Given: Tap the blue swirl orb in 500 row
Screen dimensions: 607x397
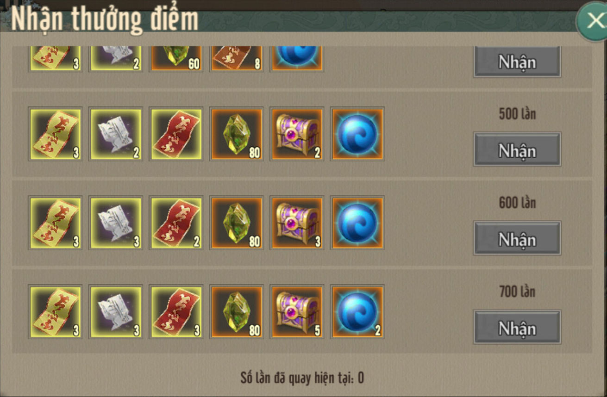Looking at the screenshot, I should click(357, 134).
